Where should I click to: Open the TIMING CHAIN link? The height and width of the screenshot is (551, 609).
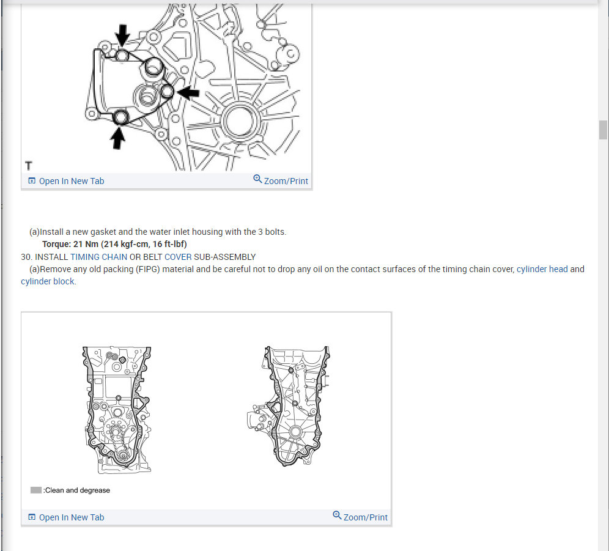coord(98,257)
